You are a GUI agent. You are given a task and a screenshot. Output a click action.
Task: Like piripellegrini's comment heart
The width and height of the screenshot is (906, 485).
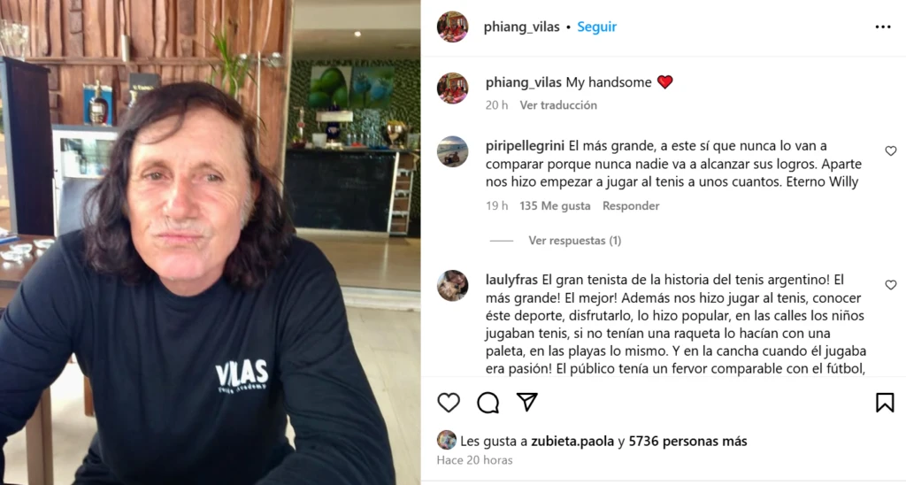(x=890, y=150)
